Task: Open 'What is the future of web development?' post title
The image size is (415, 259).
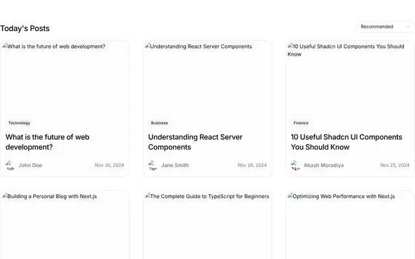Action: point(47,142)
